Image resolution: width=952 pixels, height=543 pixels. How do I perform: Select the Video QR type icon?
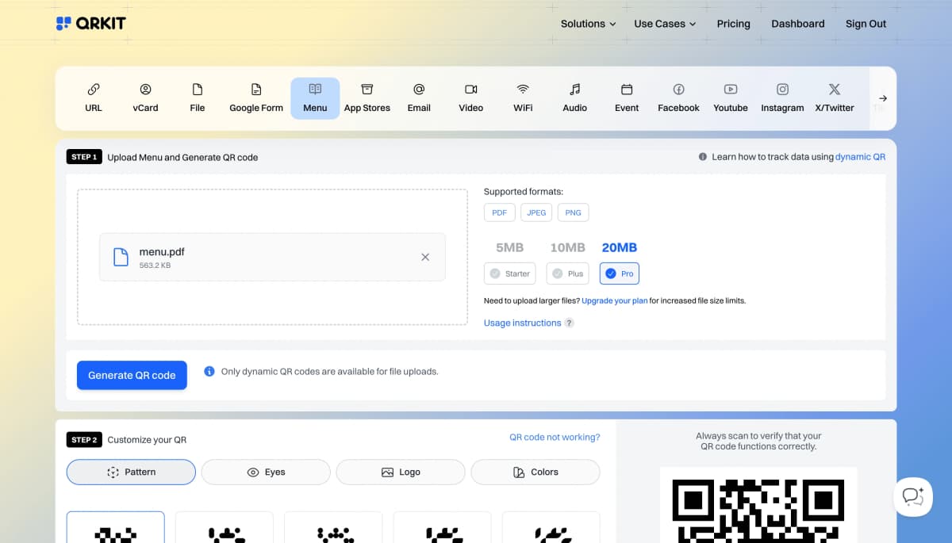(471, 90)
